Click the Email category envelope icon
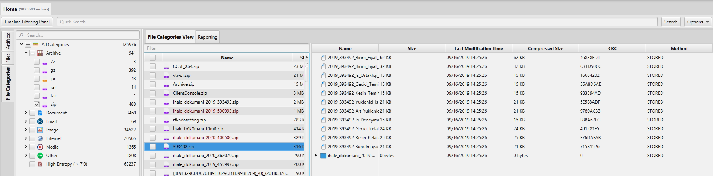 pyautogui.click(x=40, y=121)
